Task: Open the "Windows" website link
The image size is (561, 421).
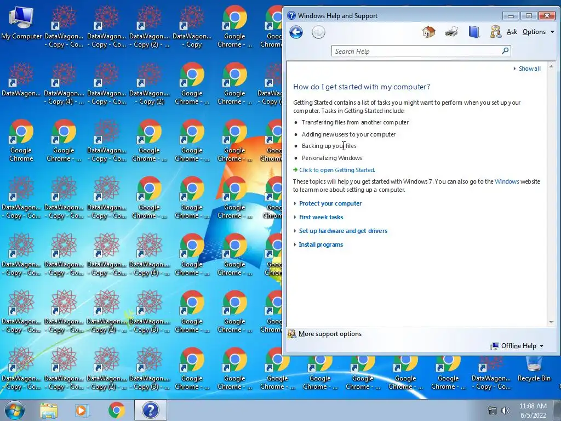Action: tap(507, 181)
